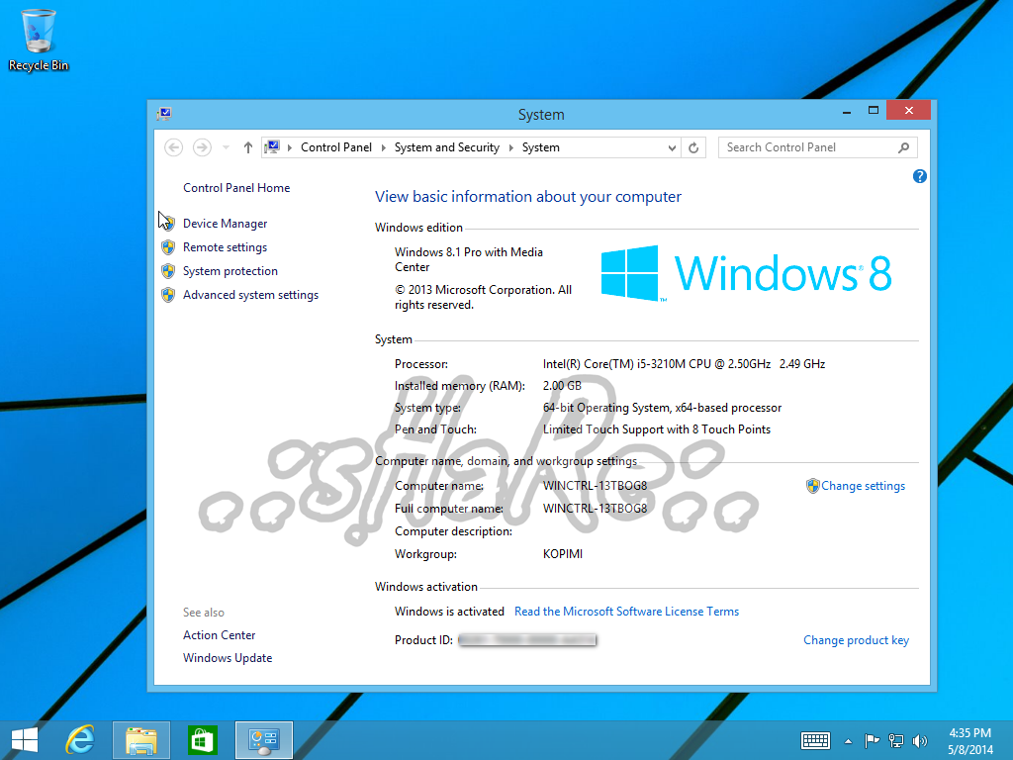Open the Windows Store taskbar icon
The image size is (1013, 760).
202,740
